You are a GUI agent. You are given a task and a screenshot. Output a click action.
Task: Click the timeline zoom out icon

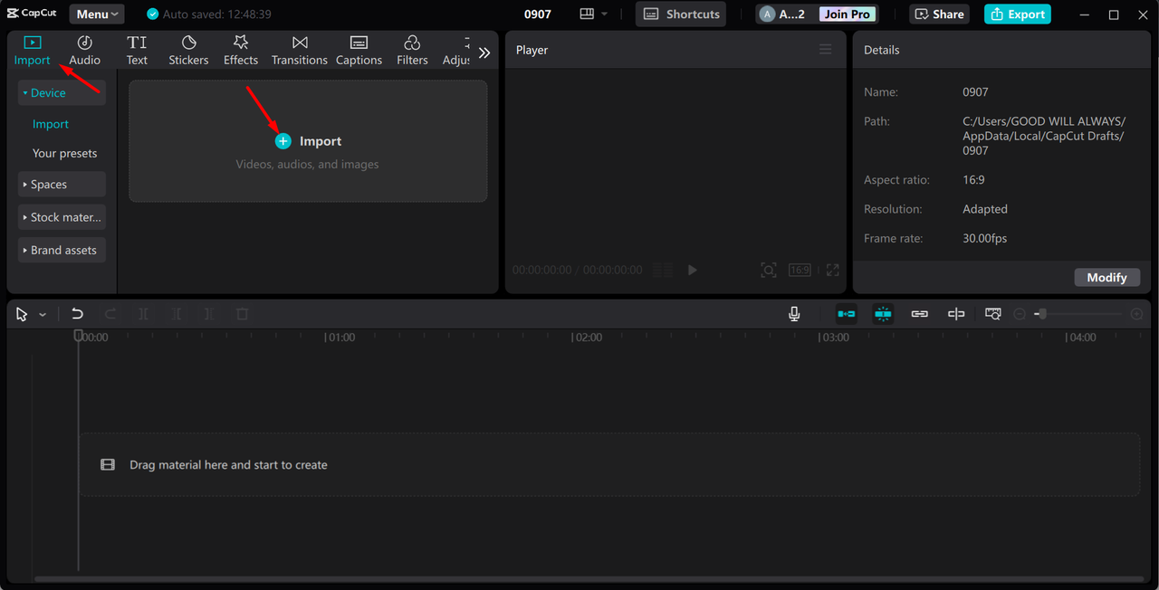click(1020, 314)
